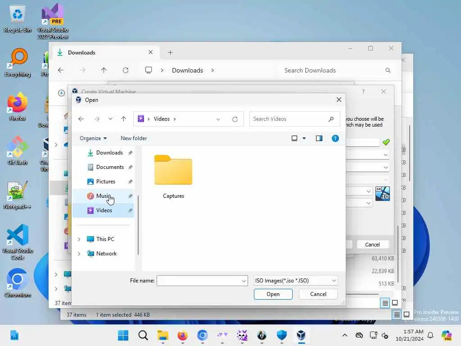This screenshot has width=461, height=346.
Task: Click the VirtualBox taskbar icon
Action: tap(301, 335)
